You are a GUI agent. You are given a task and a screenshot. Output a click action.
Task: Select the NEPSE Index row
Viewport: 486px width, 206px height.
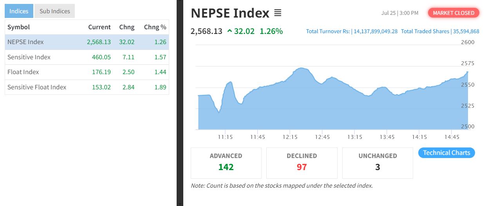[87, 42]
